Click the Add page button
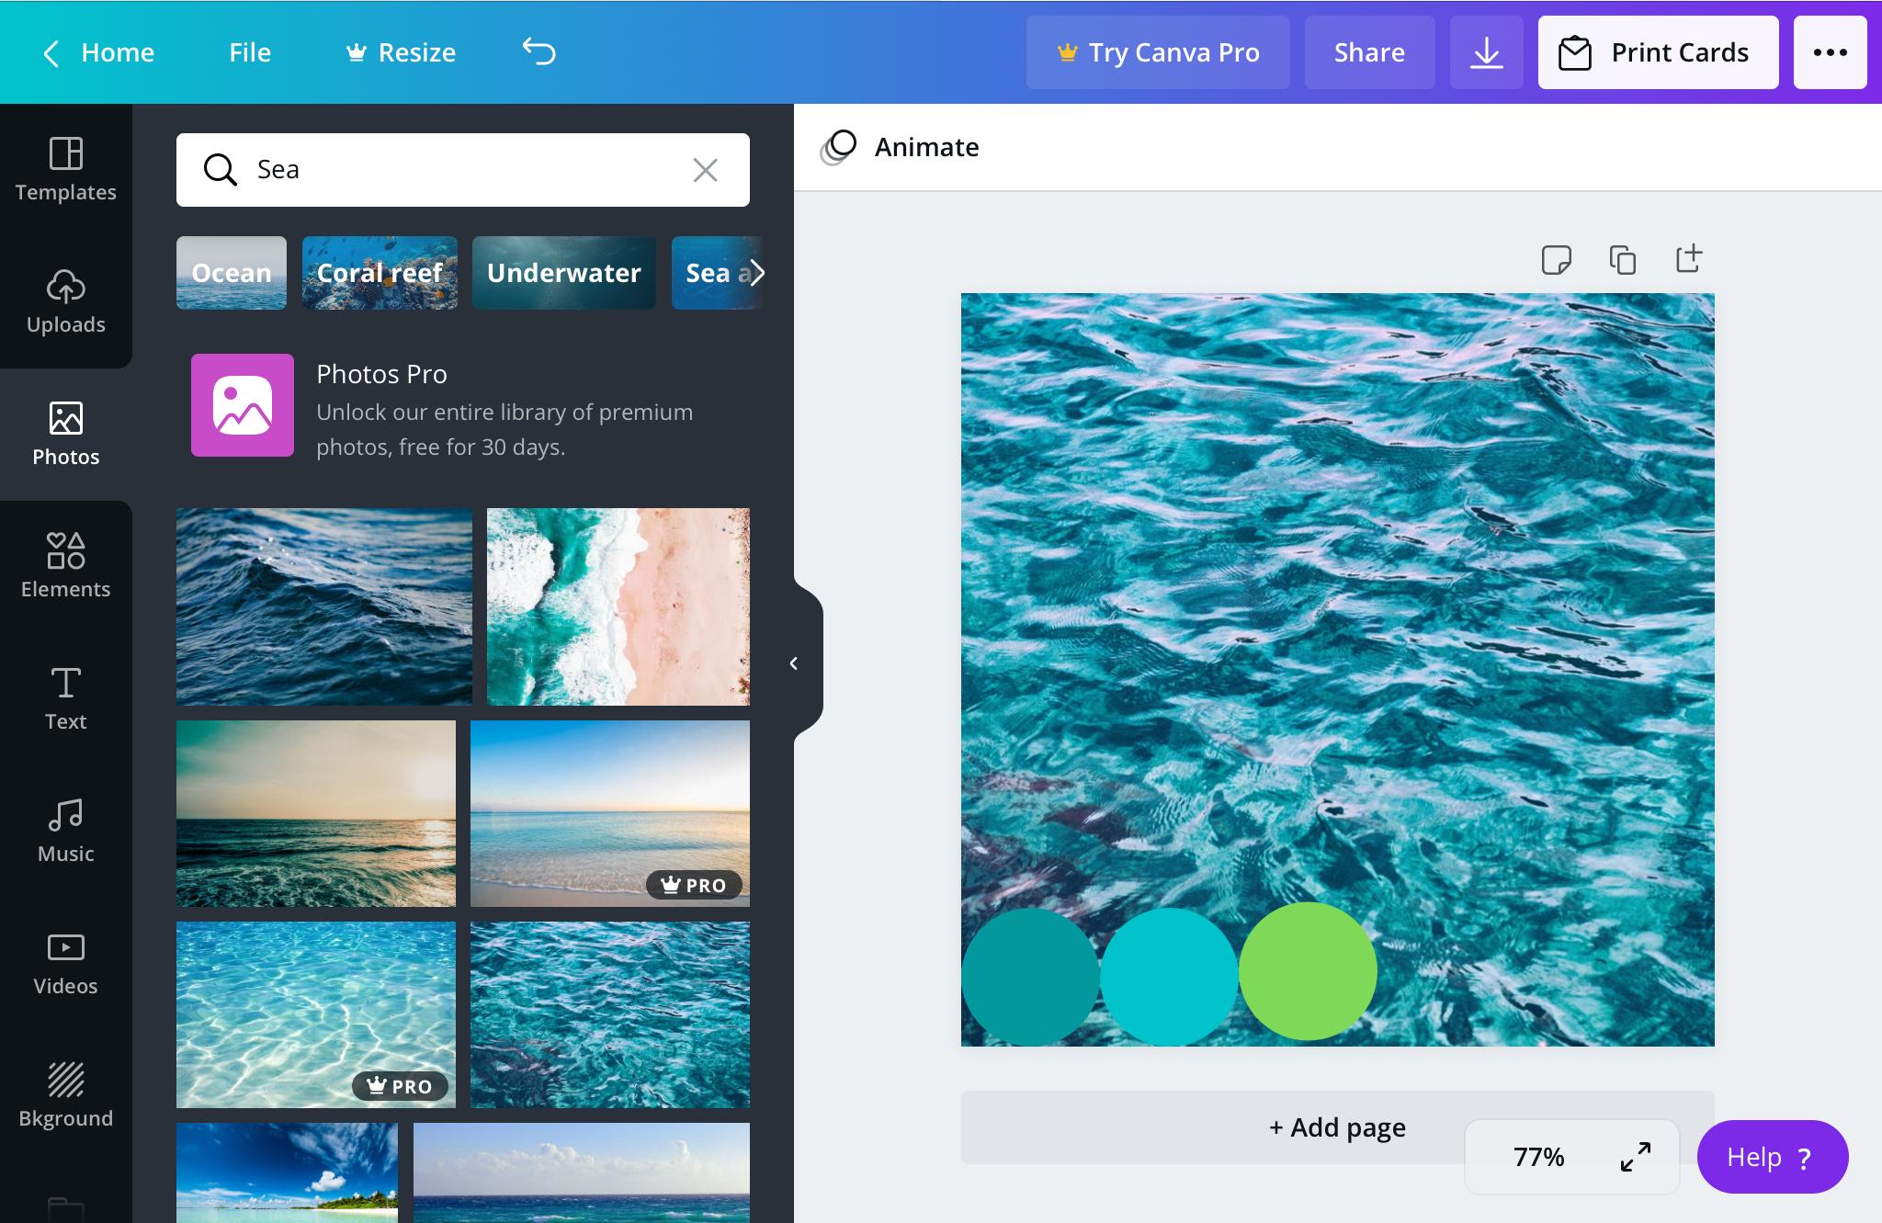 (x=1337, y=1127)
